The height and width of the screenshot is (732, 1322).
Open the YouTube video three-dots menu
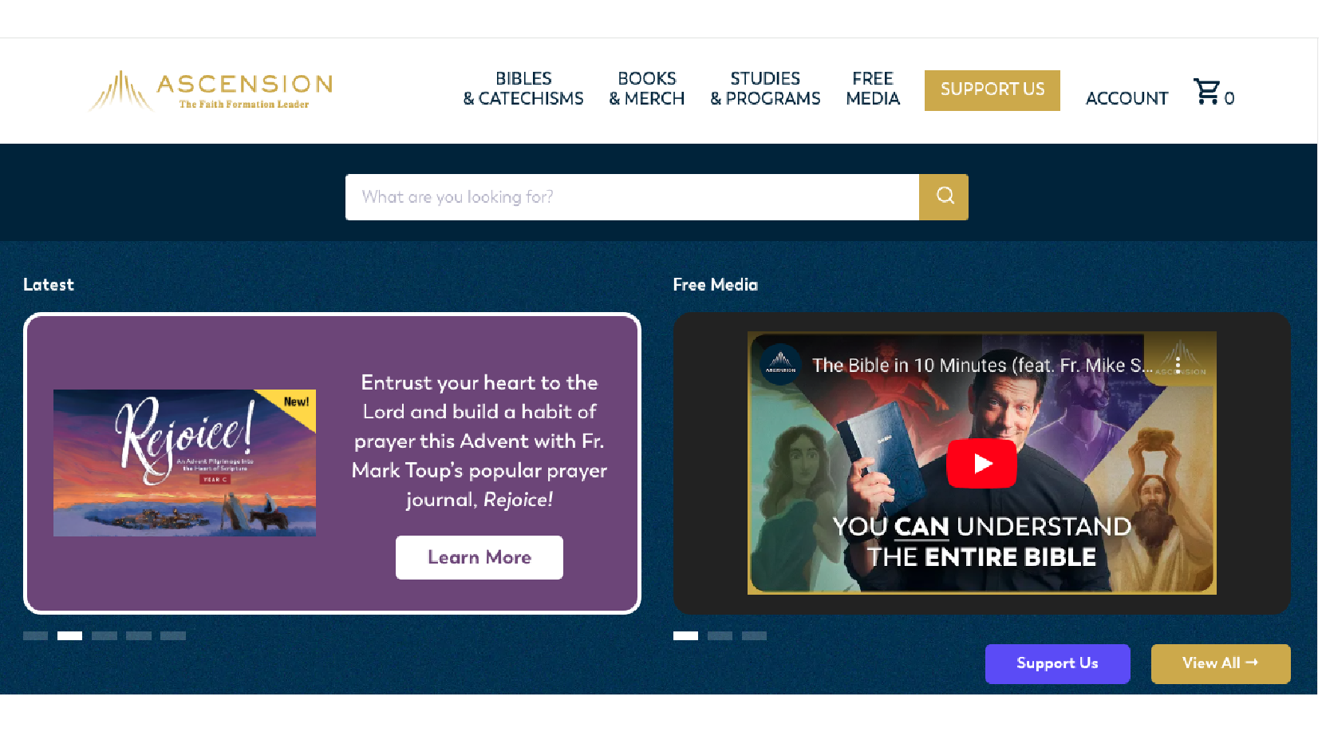coord(1178,366)
